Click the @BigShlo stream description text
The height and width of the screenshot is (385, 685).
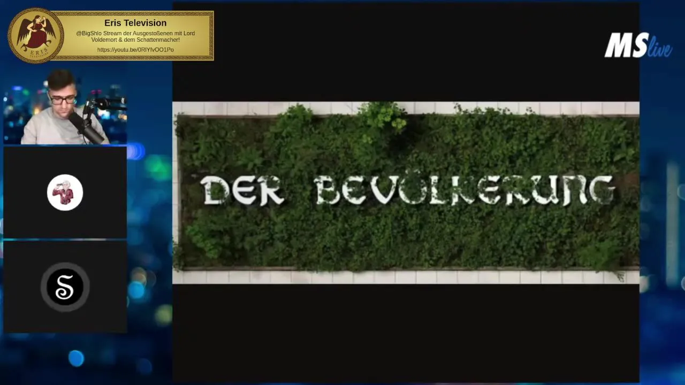tap(135, 36)
